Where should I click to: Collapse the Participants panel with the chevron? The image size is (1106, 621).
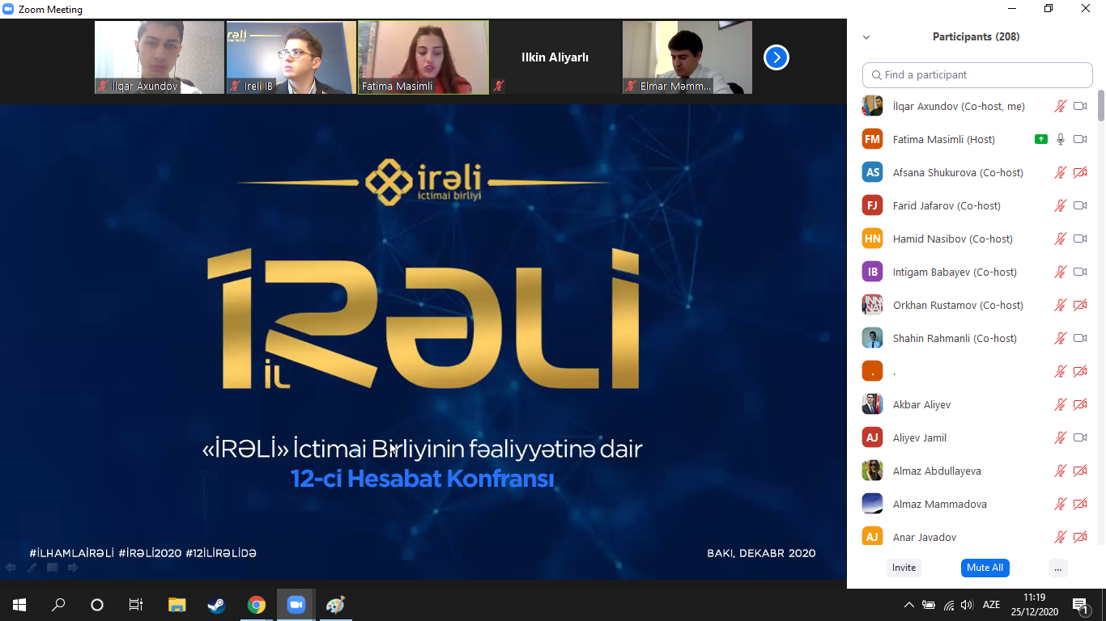pyautogui.click(x=866, y=37)
